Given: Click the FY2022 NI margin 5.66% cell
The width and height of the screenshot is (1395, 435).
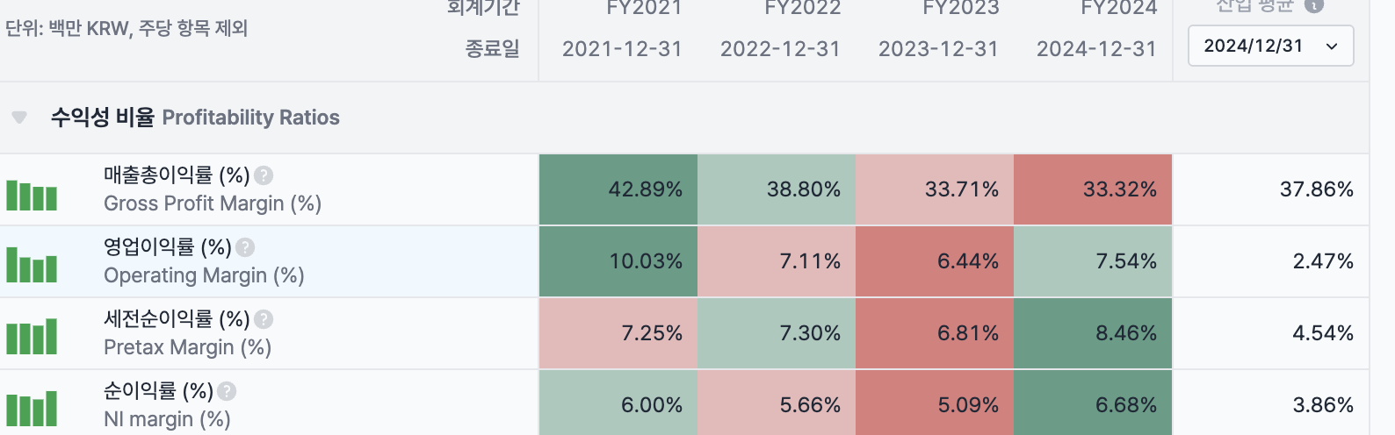Looking at the screenshot, I should click(x=777, y=405).
